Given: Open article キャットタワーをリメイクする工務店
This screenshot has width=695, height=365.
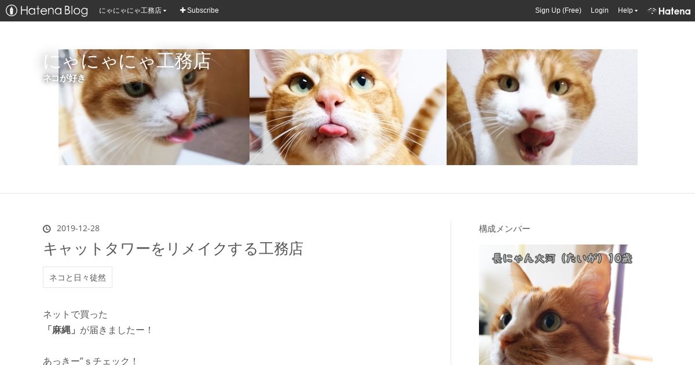Looking at the screenshot, I should (x=173, y=249).
